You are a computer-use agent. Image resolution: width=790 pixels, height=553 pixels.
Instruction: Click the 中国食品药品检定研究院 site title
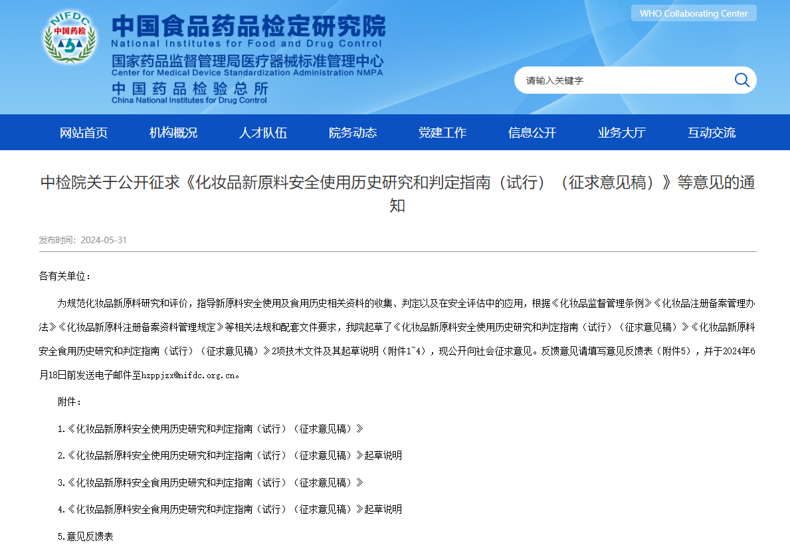pyautogui.click(x=248, y=27)
